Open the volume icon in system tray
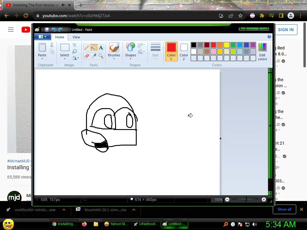The height and width of the screenshot is (230, 307). pyautogui.click(x=254, y=224)
